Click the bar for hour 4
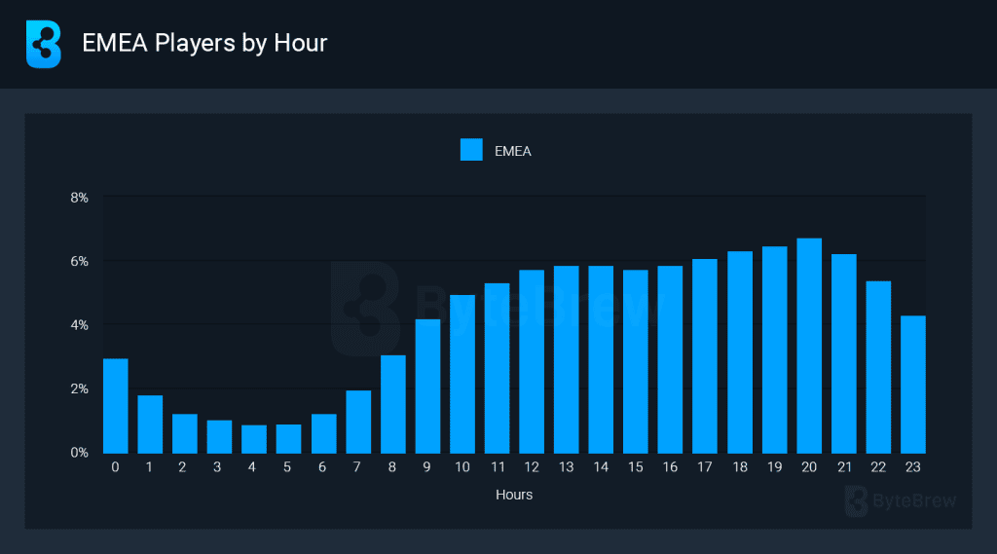 tap(254, 439)
